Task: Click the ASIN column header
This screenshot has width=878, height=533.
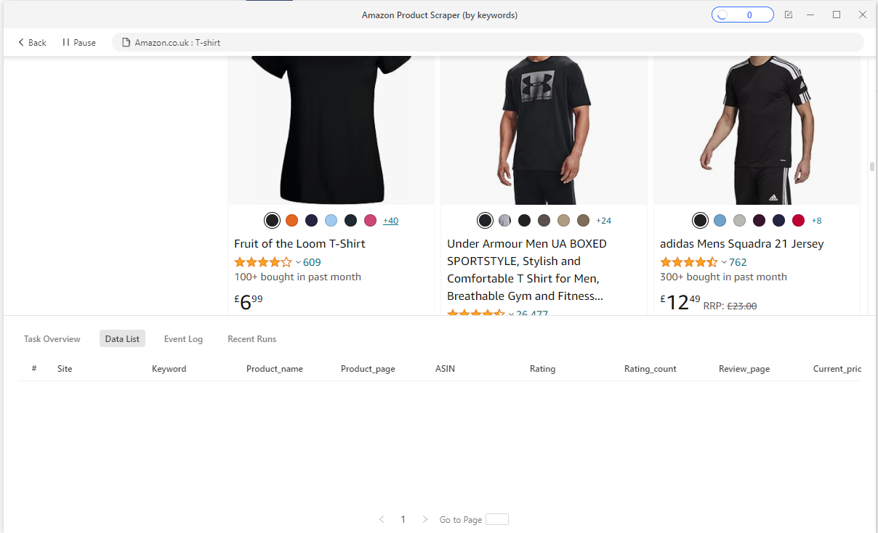Action: pos(445,369)
